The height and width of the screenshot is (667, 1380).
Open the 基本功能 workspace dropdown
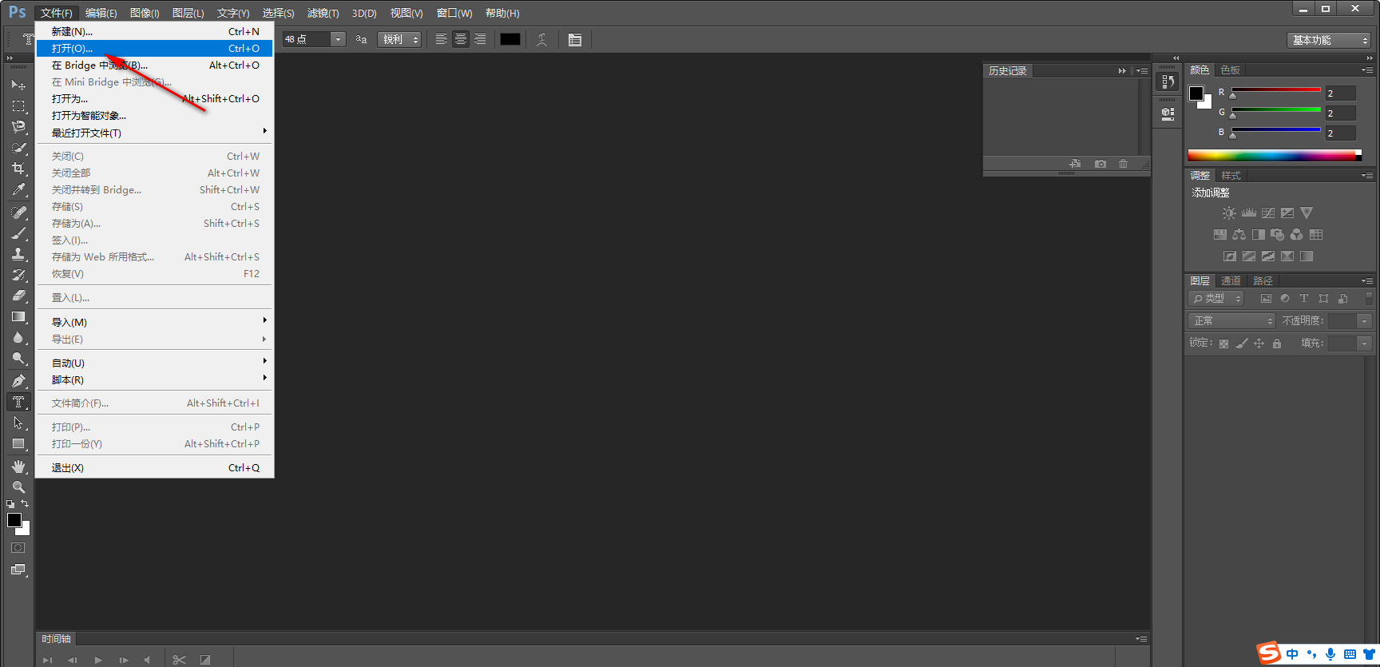pos(1329,40)
